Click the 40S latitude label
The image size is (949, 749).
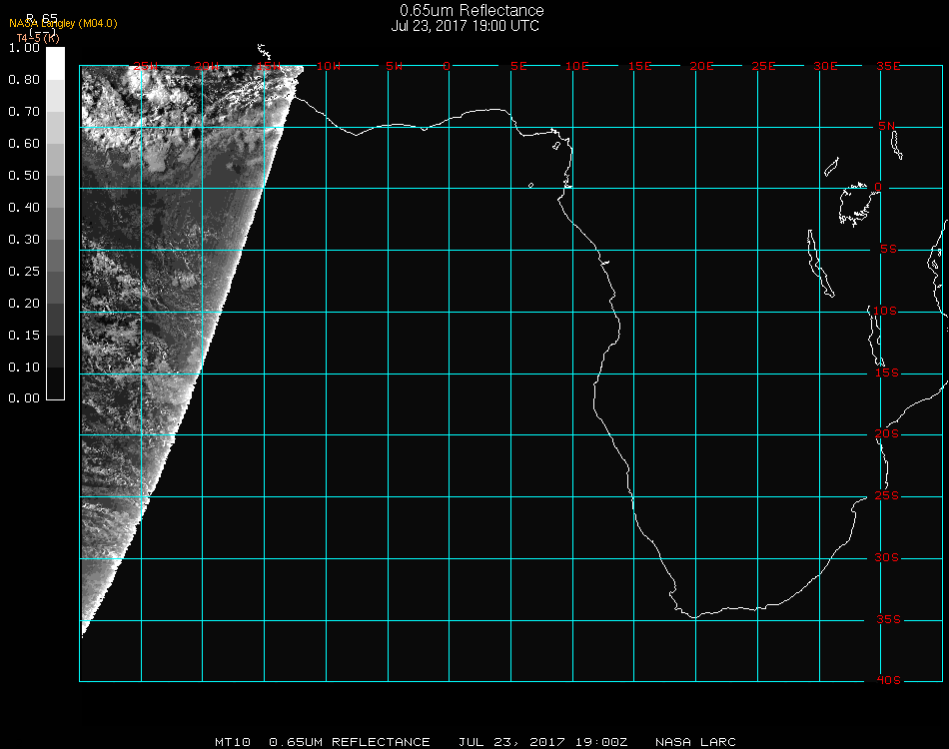[888, 681]
